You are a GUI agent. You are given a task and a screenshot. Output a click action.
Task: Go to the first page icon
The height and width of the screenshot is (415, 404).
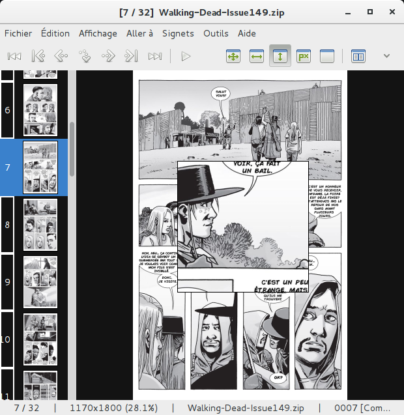point(14,56)
